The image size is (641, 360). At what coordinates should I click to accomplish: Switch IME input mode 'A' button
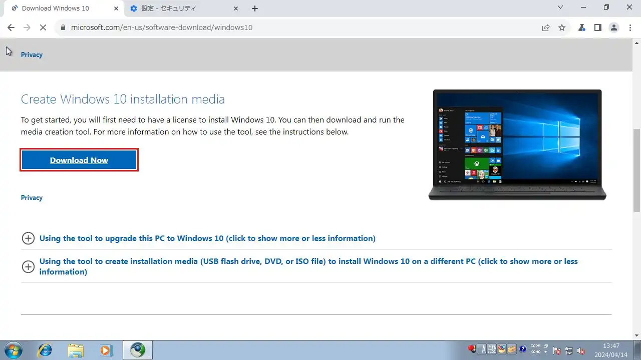[482, 349]
